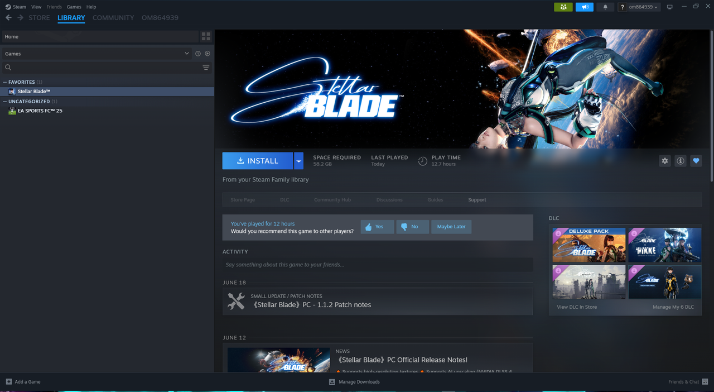Screen dimensions: 714x392
Task: Click Manage My 6 DLC
Action: 673,307
